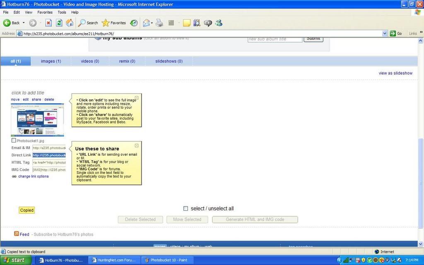
Task: Click the 'delete' link above the thumbnail
Action: click(x=49, y=99)
